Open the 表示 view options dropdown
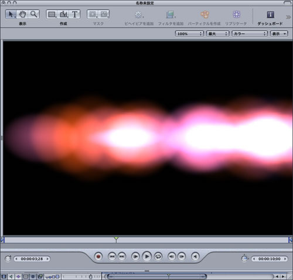 click(x=279, y=34)
